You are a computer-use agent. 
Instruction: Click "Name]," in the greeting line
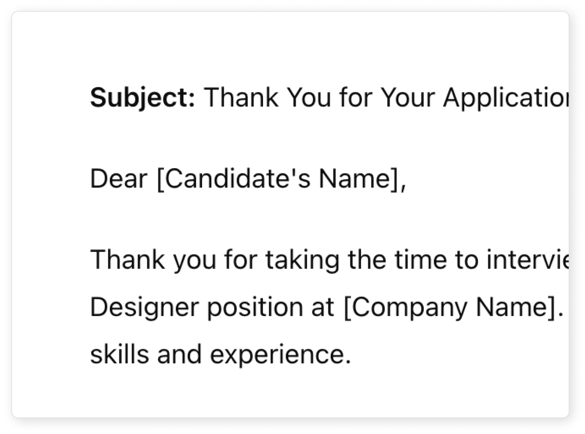[362, 180]
